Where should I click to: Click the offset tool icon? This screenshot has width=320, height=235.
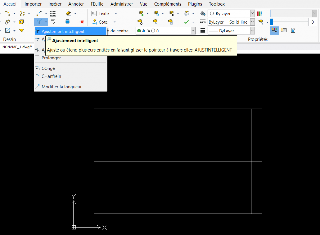[x=53, y=22]
